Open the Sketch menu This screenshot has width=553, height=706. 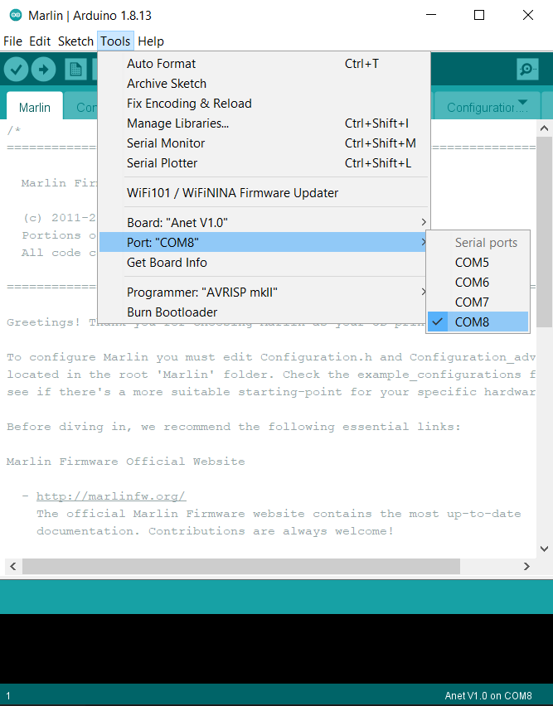click(x=75, y=41)
